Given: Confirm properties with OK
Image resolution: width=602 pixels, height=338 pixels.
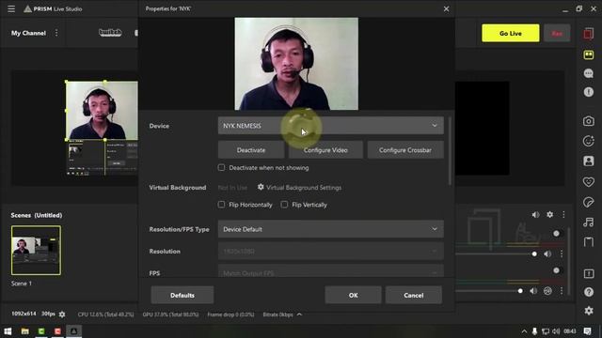Looking at the screenshot, I should click(354, 295).
